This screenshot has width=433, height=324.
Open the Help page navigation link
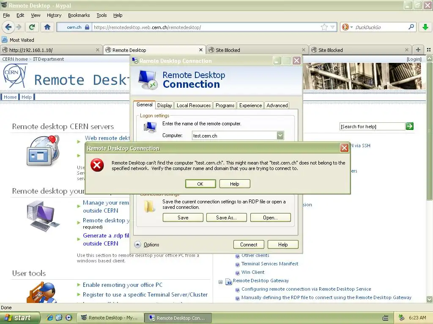point(27,97)
